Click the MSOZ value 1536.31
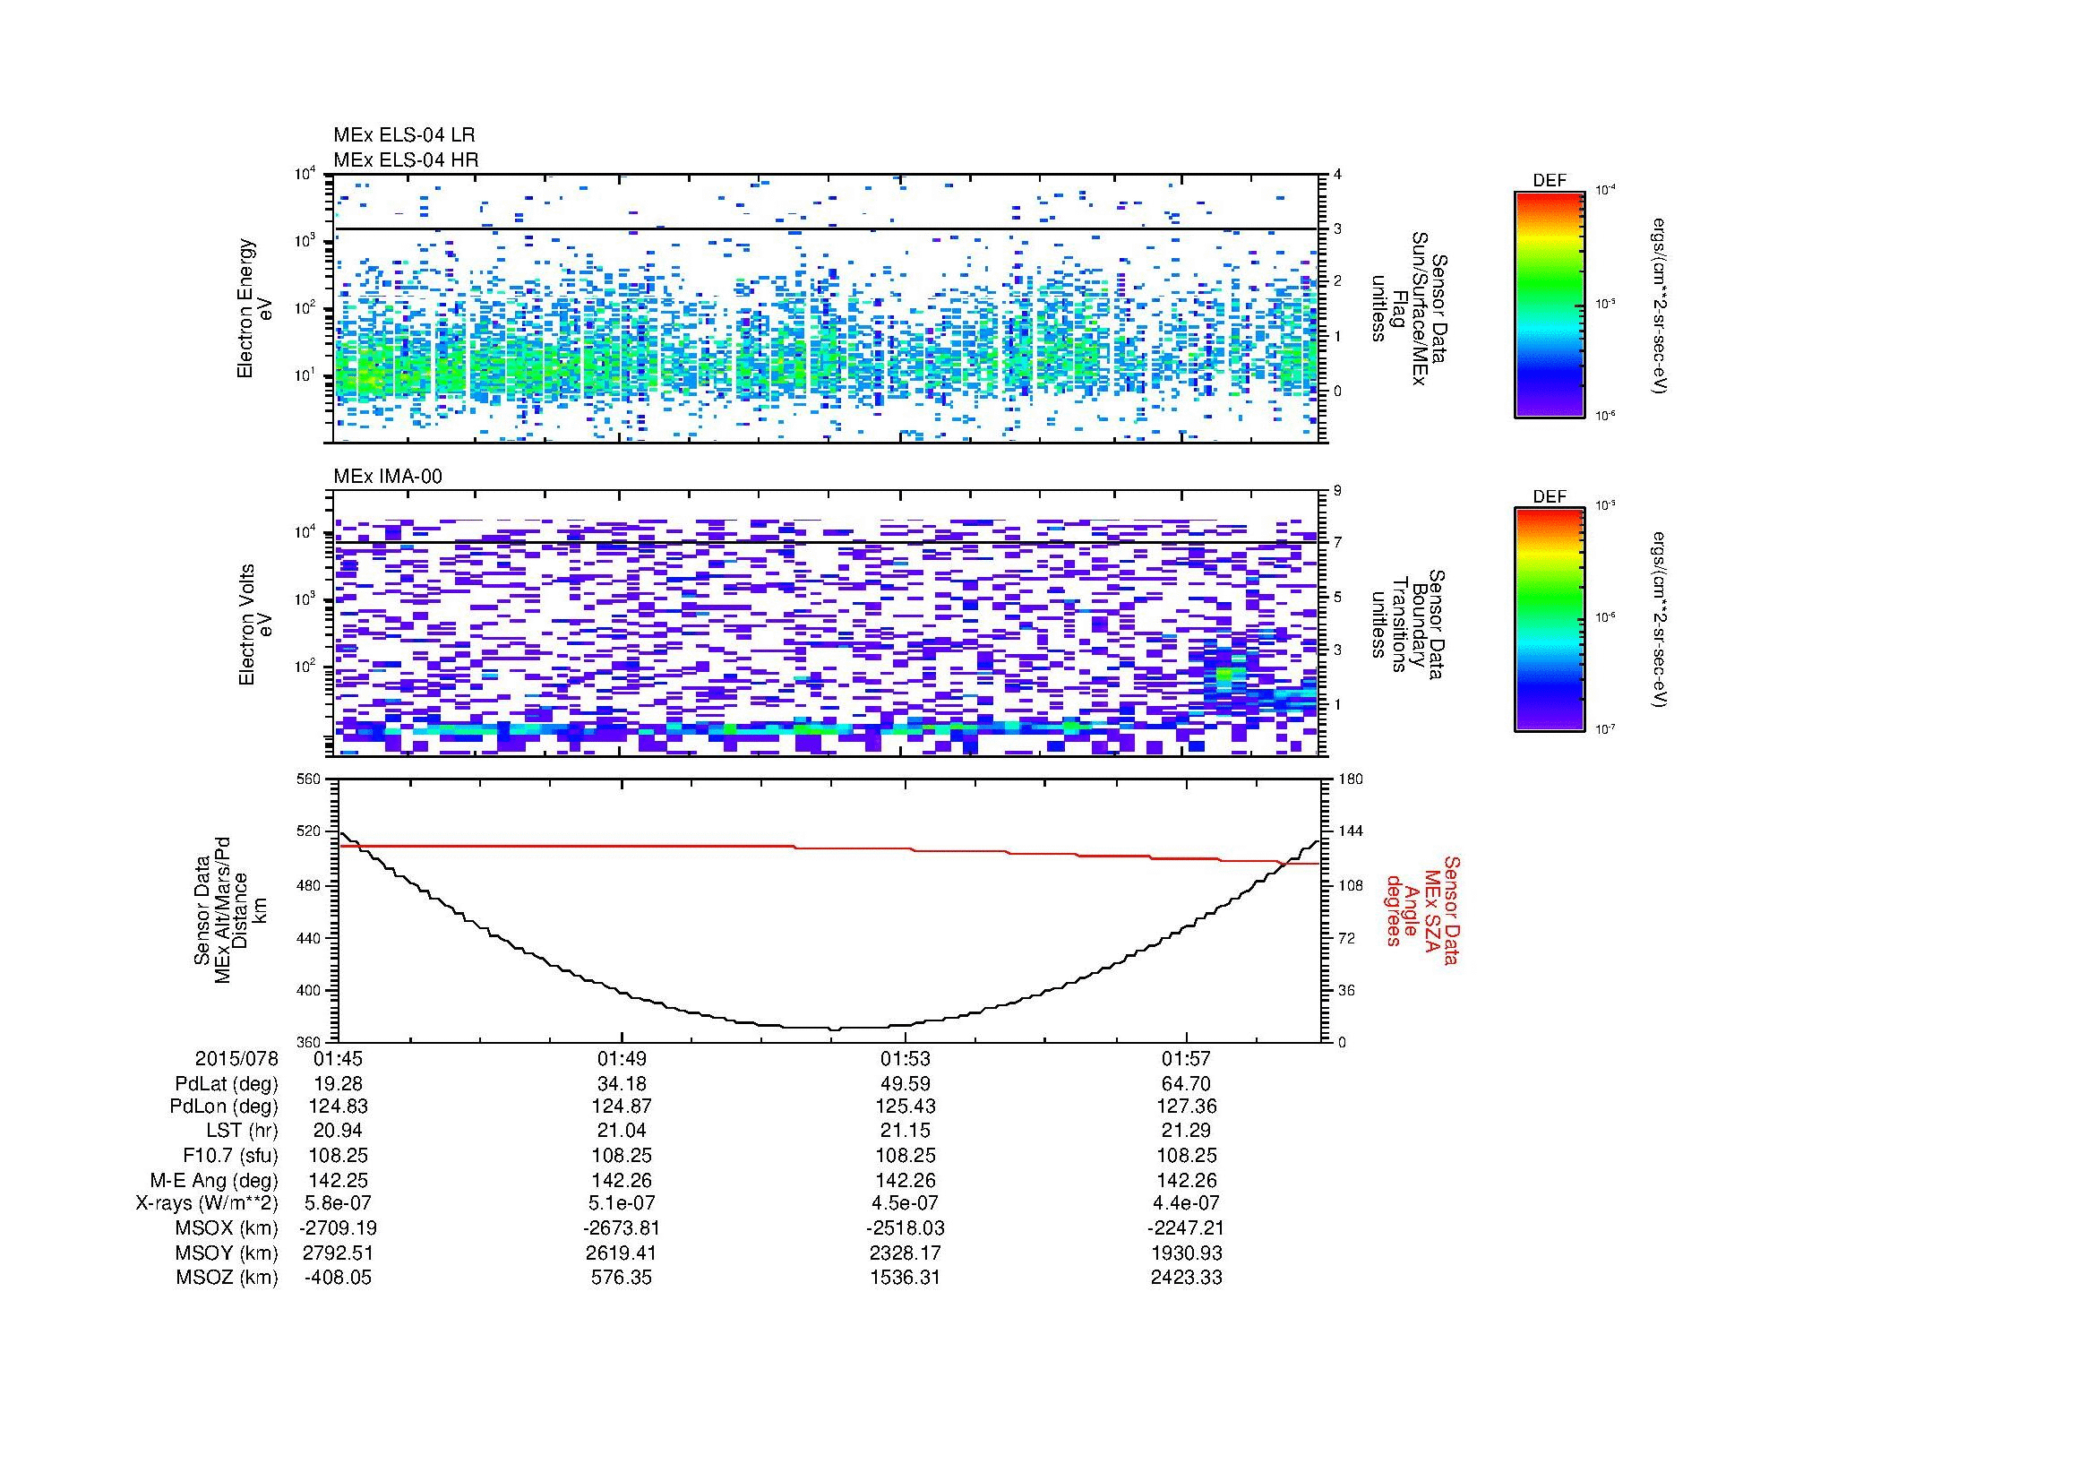This screenshot has height=1481, width=2095. pyautogui.click(x=905, y=1278)
